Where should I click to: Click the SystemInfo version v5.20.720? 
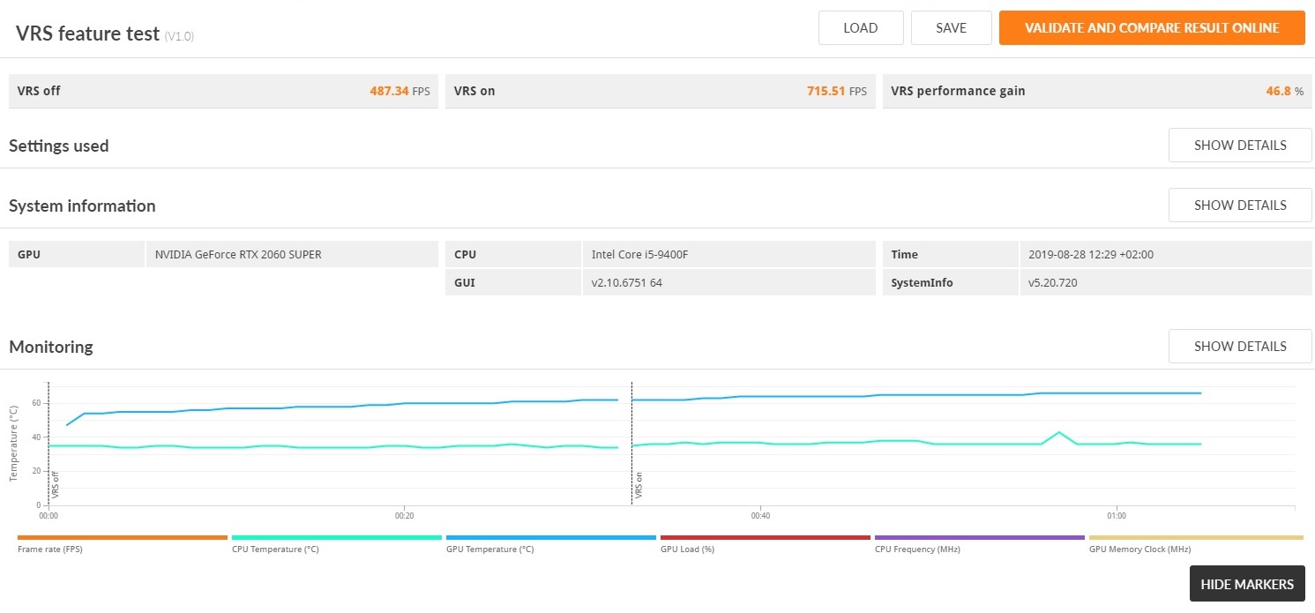pyautogui.click(x=1053, y=283)
